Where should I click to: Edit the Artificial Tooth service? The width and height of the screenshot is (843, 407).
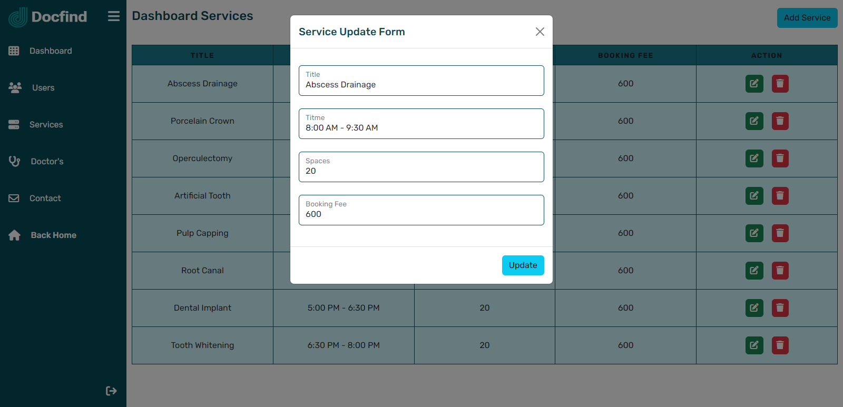[754, 196]
